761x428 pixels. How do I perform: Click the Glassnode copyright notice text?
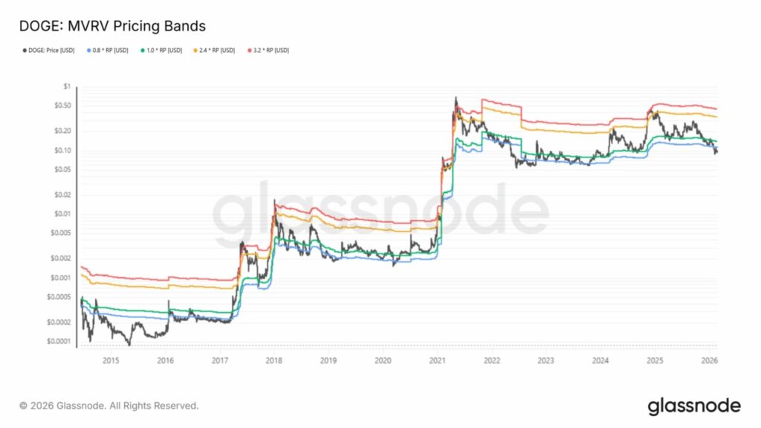point(109,406)
